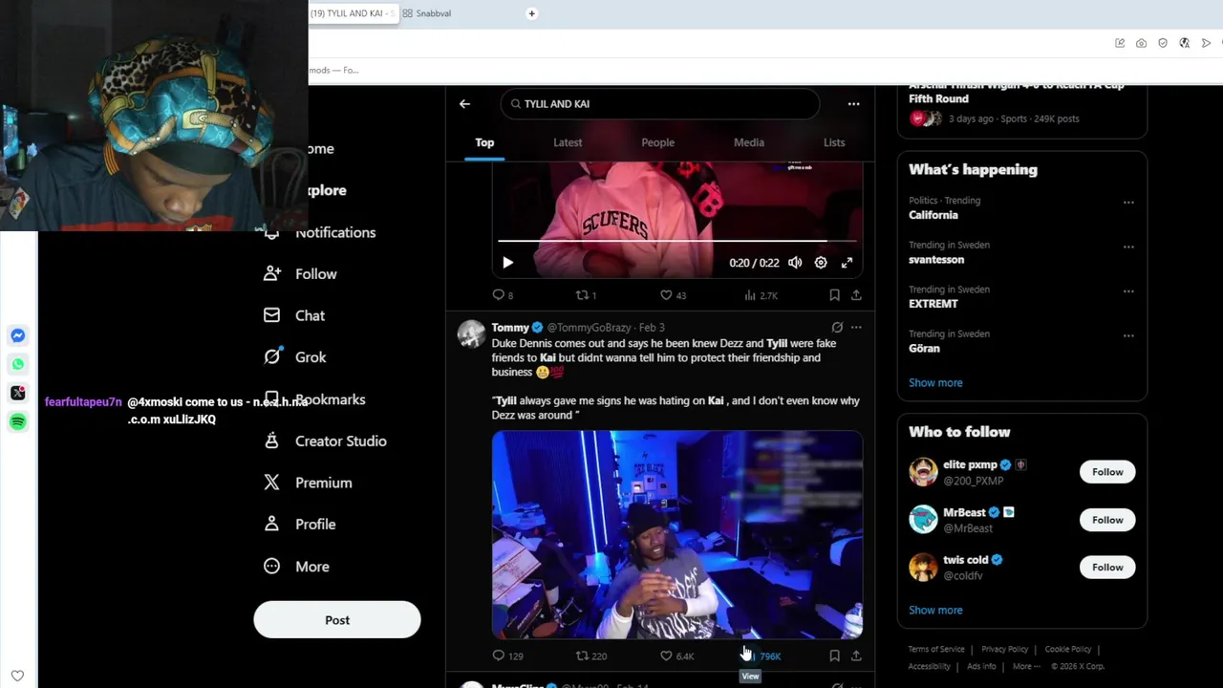Open California trend options menu
The height and width of the screenshot is (688, 1223).
(x=1128, y=203)
